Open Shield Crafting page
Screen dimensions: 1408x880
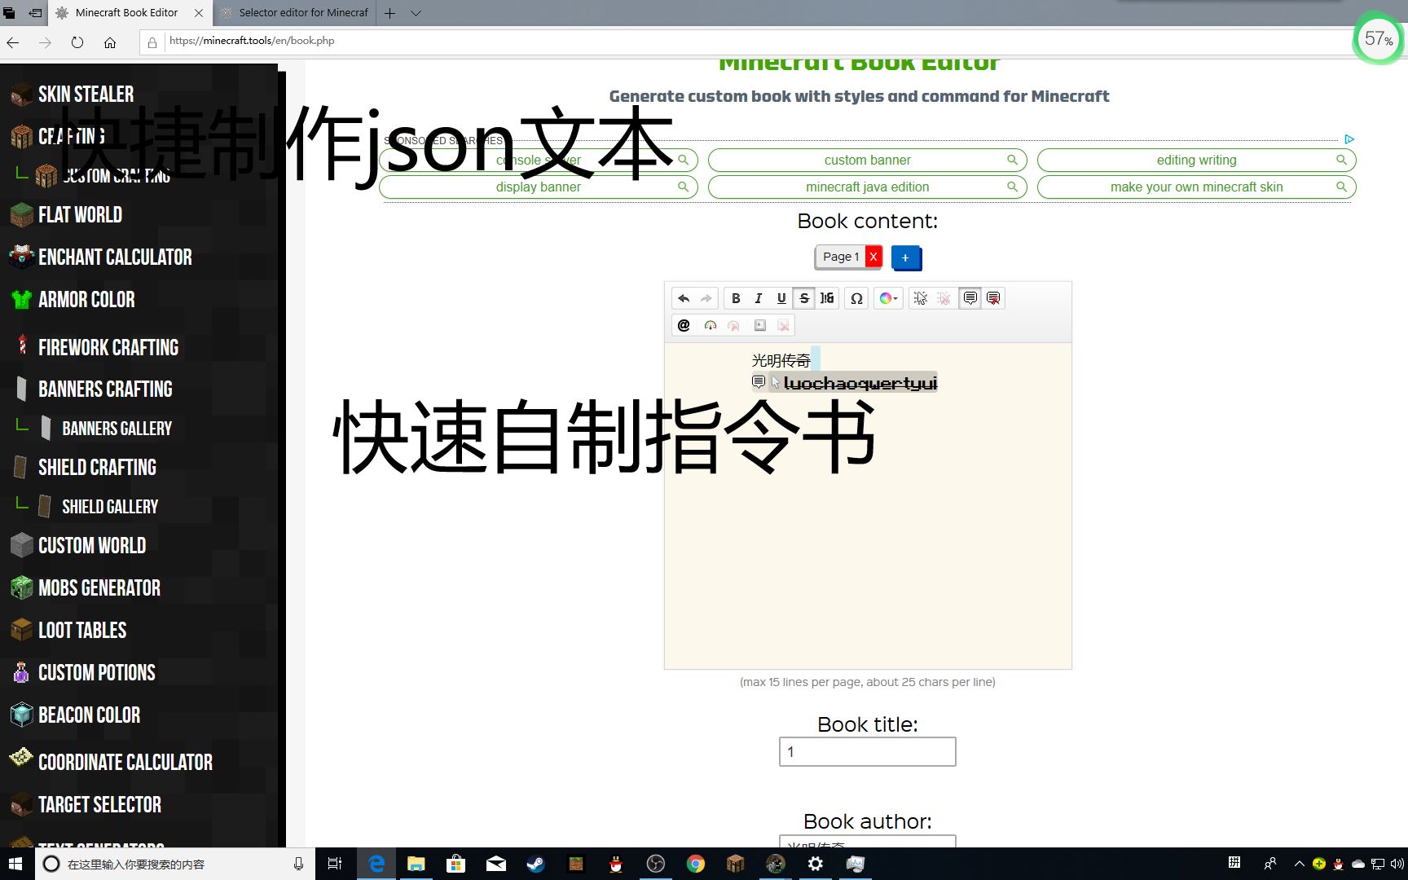pyautogui.click(x=97, y=468)
